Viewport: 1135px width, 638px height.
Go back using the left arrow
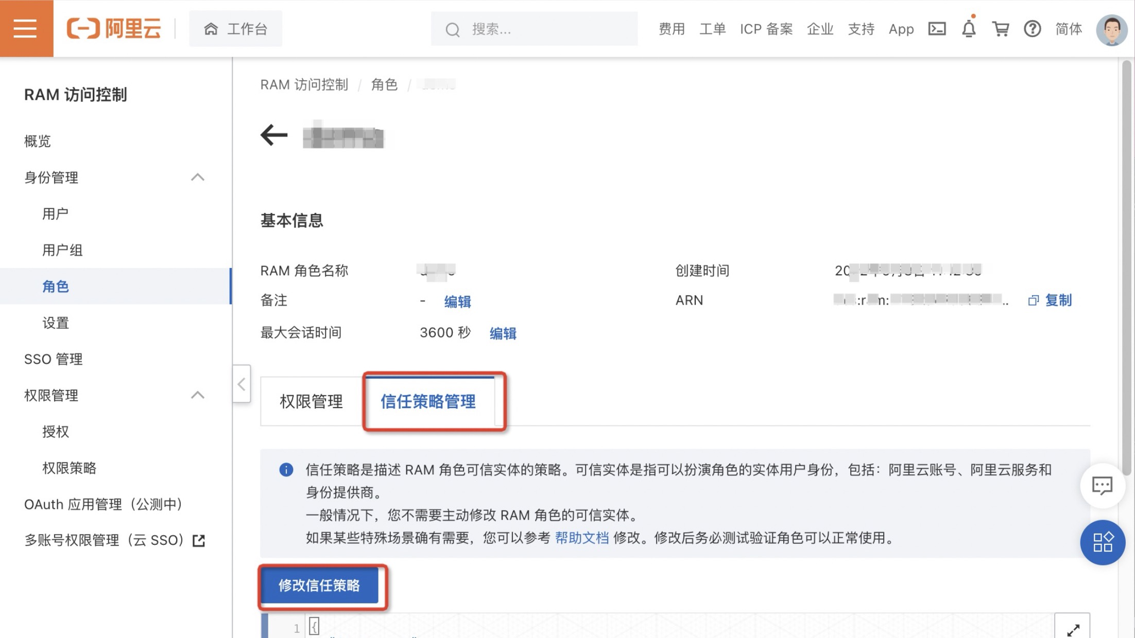(273, 136)
